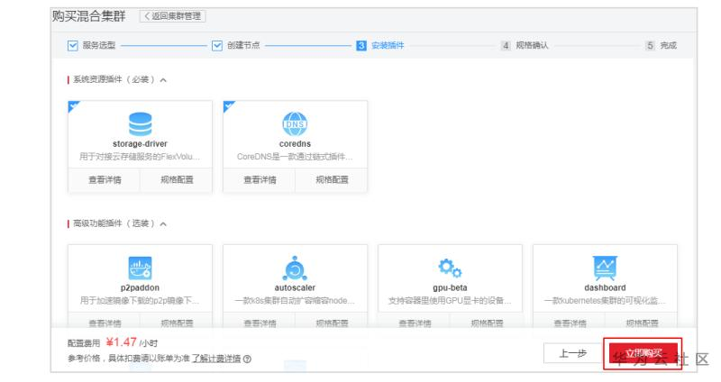Select the autoscaler plugin name
Viewport: 721px width, 382px height.
click(x=295, y=287)
